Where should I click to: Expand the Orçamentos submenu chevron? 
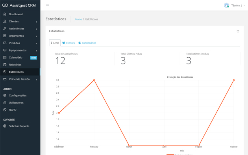pos(36,36)
